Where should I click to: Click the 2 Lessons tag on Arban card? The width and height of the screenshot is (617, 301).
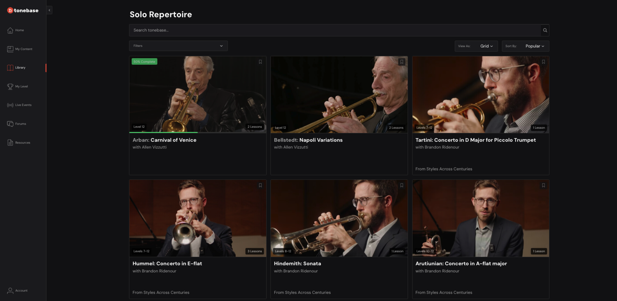(x=255, y=127)
